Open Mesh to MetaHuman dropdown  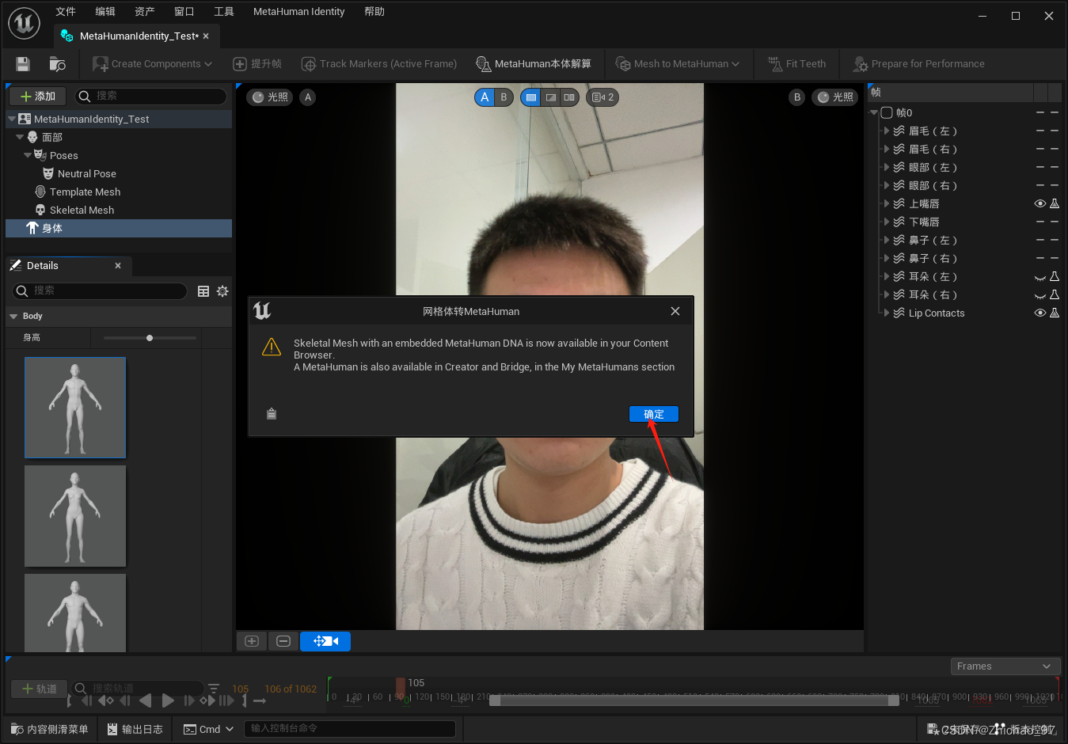[678, 64]
